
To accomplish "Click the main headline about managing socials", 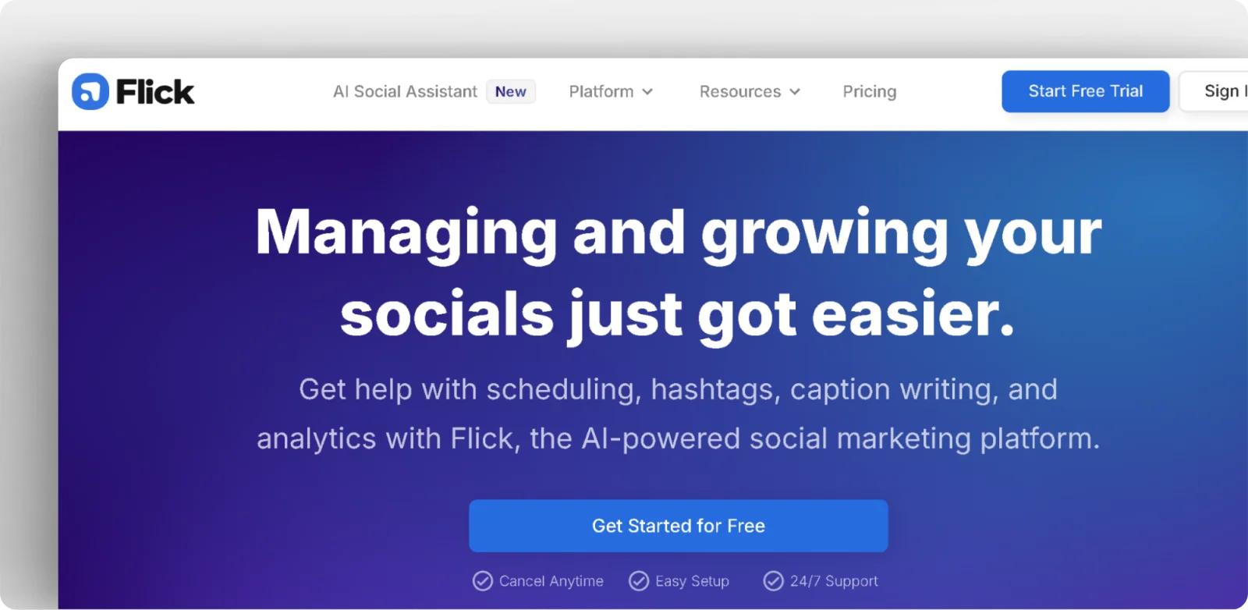I will [x=678, y=273].
